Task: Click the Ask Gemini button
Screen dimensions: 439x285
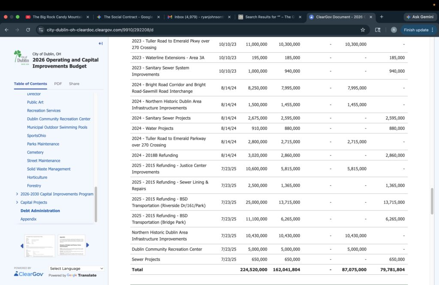Action: pos(420,17)
